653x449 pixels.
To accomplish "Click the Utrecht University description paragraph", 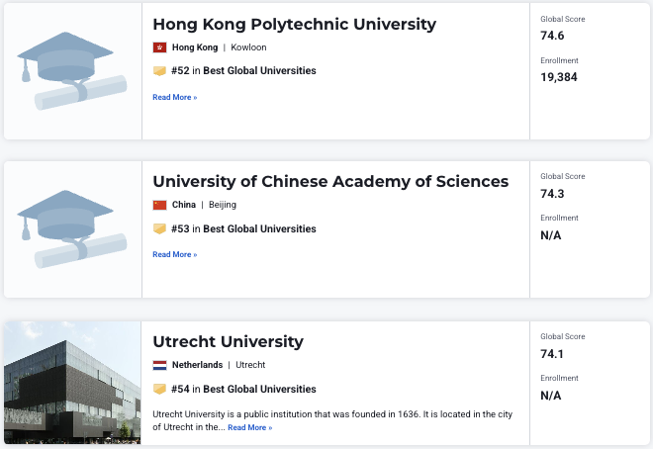I will click(x=332, y=420).
